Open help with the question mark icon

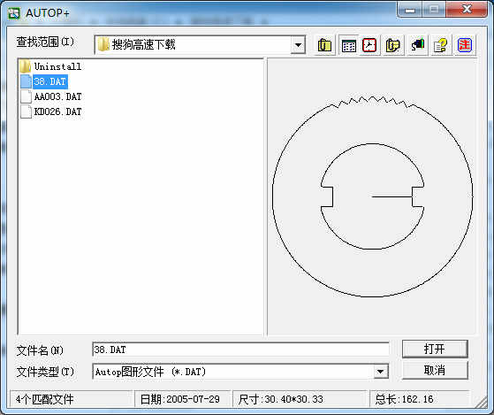point(440,45)
